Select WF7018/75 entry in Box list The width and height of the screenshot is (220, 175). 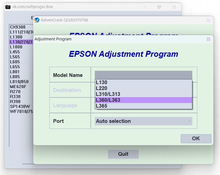pyautogui.click(x=21, y=111)
